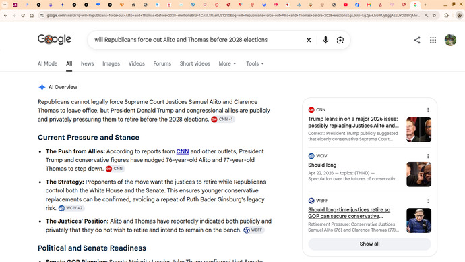Search by image with Lens icon

(x=340, y=40)
